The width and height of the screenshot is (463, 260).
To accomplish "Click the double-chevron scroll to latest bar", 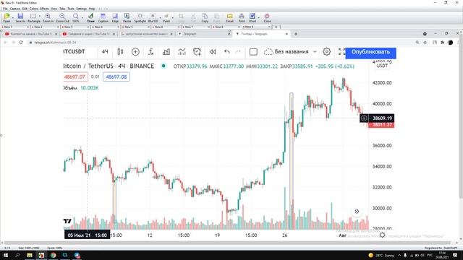I will coord(357,212).
